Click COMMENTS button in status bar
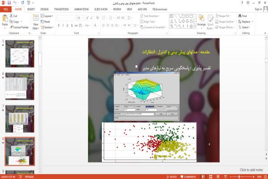This screenshot has width=268, height=179. tap(188, 177)
